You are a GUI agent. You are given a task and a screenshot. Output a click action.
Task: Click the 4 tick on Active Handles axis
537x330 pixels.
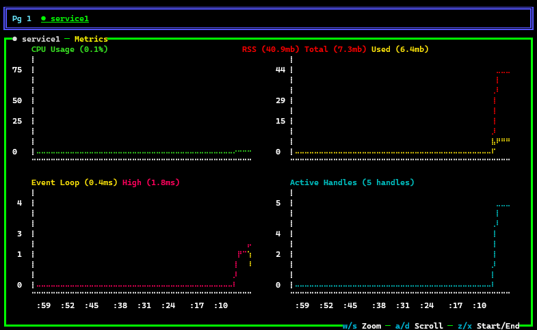[x=278, y=234]
